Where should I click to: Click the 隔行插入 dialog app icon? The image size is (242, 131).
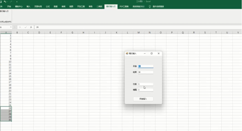pos(127,54)
